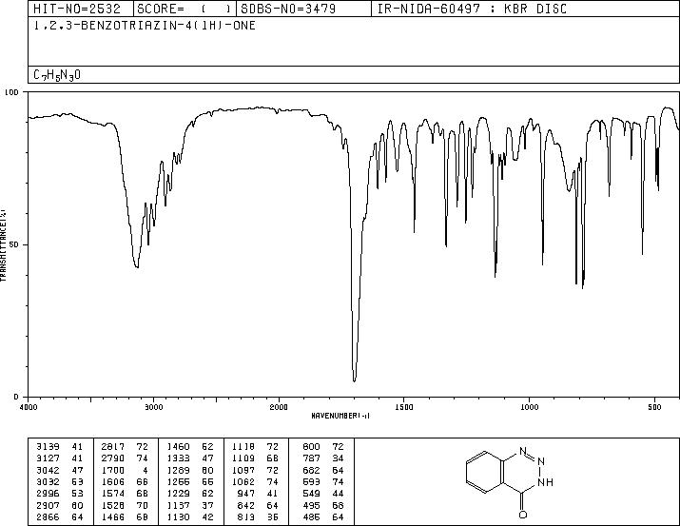Screen dimensions: 680x526
Task: Click the 1500 tick label on x-axis
Action: [404, 407]
